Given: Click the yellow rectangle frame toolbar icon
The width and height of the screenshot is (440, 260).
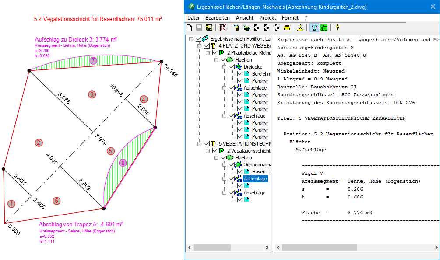Looking at the screenshot, I should pyautogui.click(x=287, y=28).
